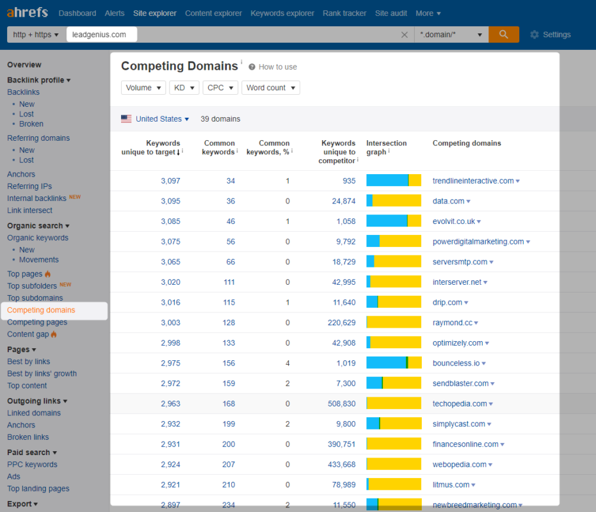This screenshot has height=512, width=596.
Task: Open Top subdomains in the sidebar
Action: (35, 298)
